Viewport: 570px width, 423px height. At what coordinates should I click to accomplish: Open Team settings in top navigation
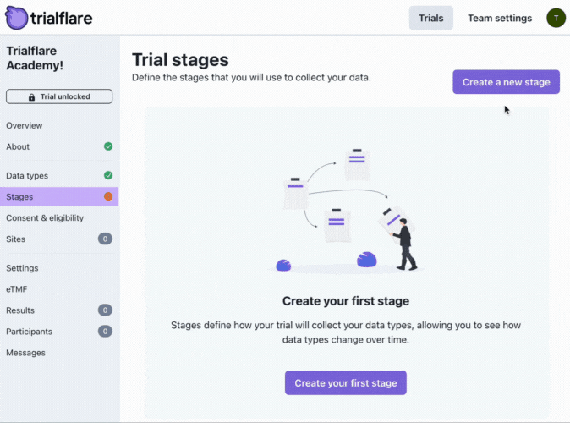pos(500,18)
